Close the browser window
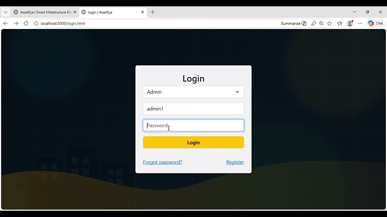This screenshot has height=217, width=387. point(380,12)
